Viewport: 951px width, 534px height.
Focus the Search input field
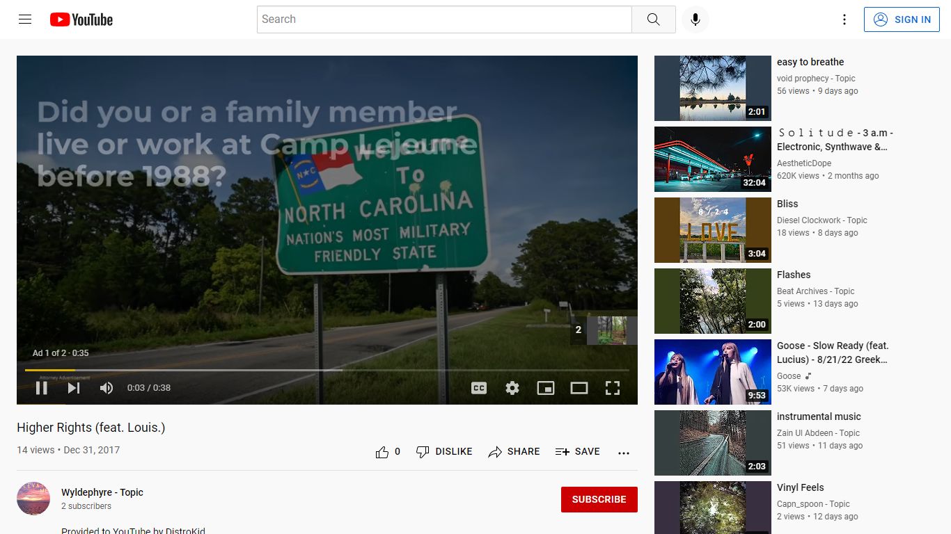(444, 19)
